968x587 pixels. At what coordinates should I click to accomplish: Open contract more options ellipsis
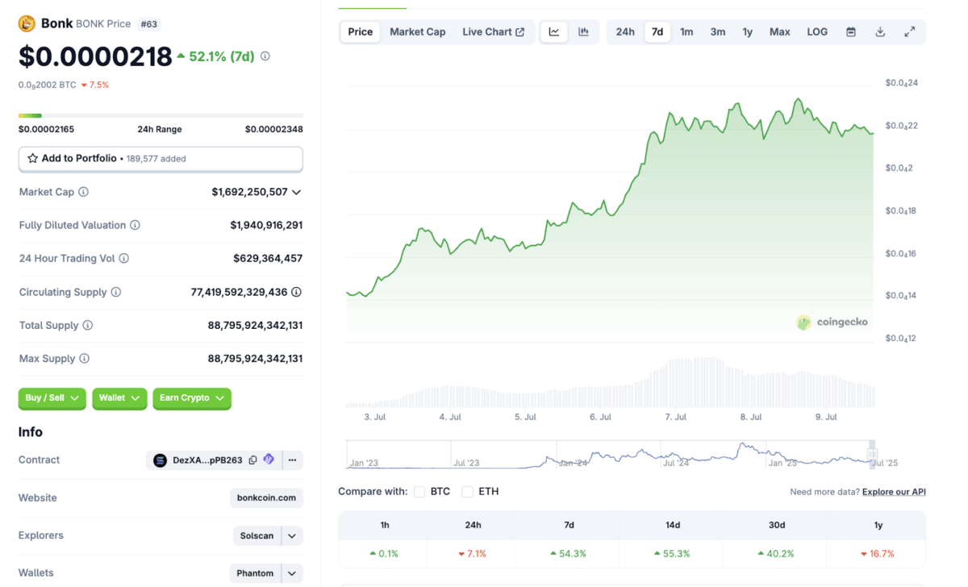(x=292, y=460)
